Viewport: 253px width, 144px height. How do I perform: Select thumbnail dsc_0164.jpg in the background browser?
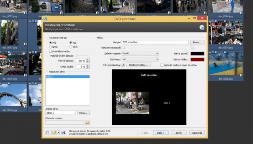point(226,7)
